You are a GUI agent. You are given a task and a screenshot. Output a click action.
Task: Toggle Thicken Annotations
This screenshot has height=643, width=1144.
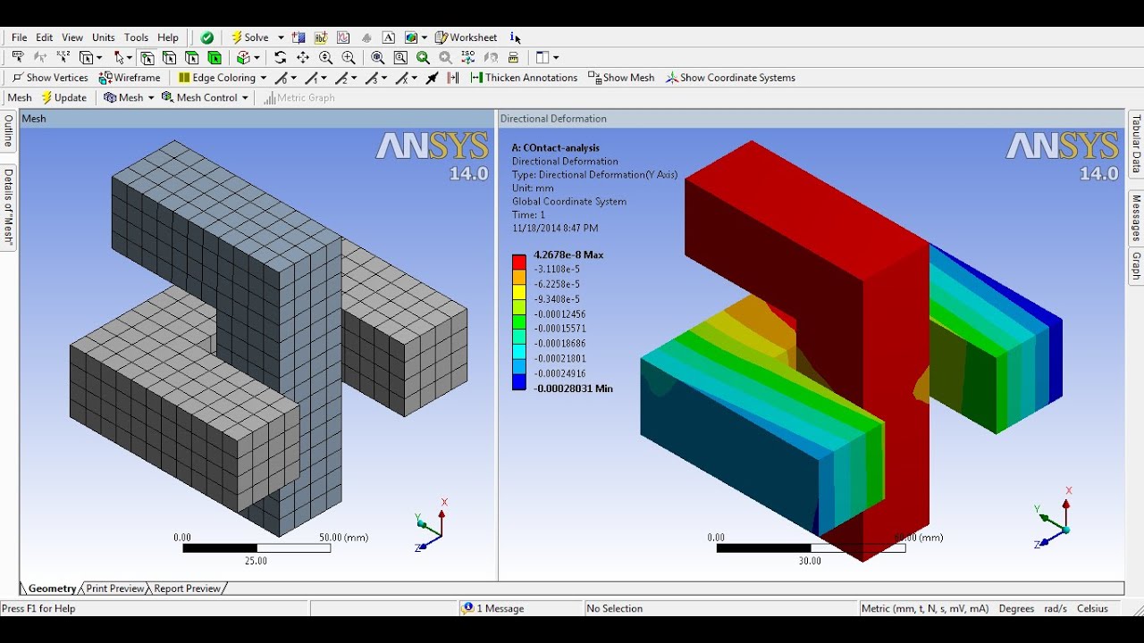click(x=524, y=78)
